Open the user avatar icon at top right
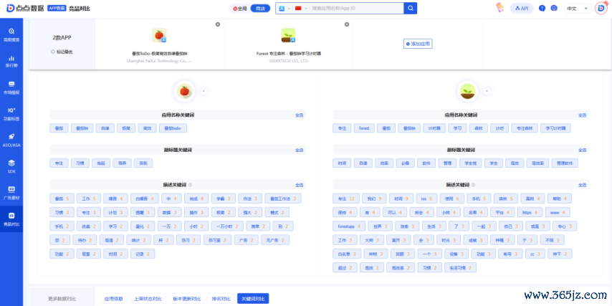 click(x=601, y=8)
